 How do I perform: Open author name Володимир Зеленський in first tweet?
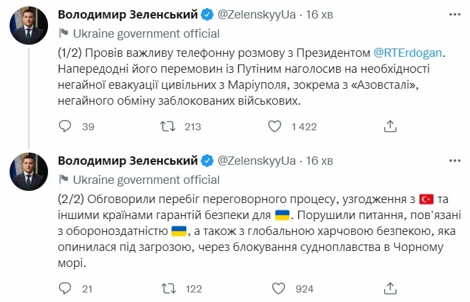tap(126, 15)
